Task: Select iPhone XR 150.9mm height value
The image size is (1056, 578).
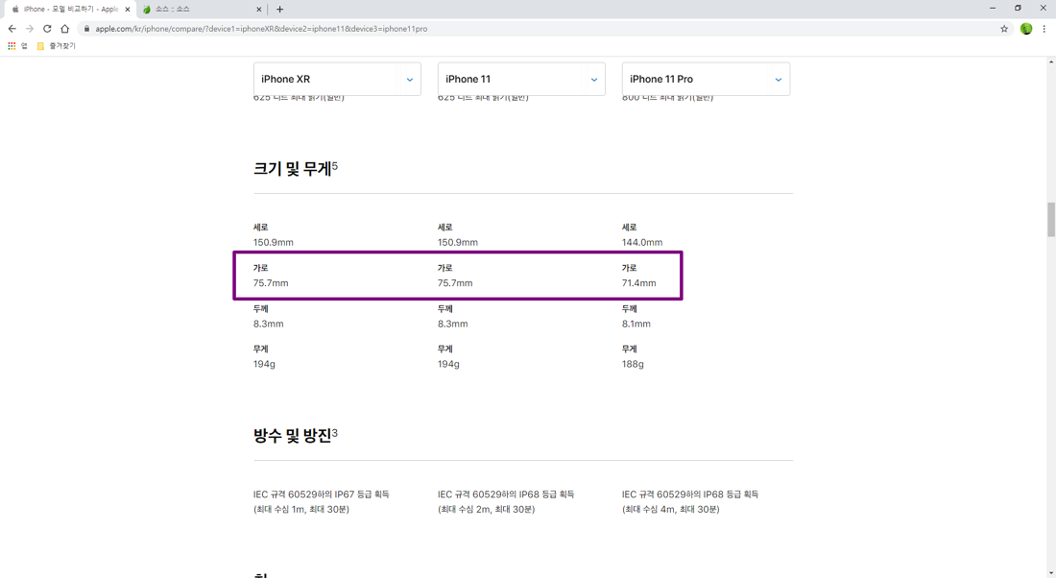Action: 274,243
